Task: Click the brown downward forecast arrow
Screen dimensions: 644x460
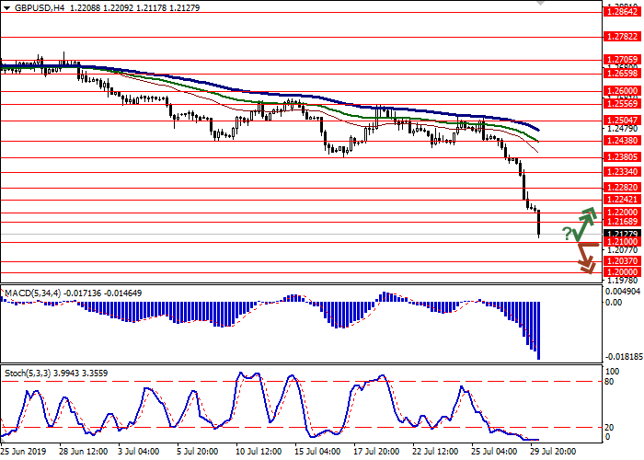Action: (x=585, y=257)
